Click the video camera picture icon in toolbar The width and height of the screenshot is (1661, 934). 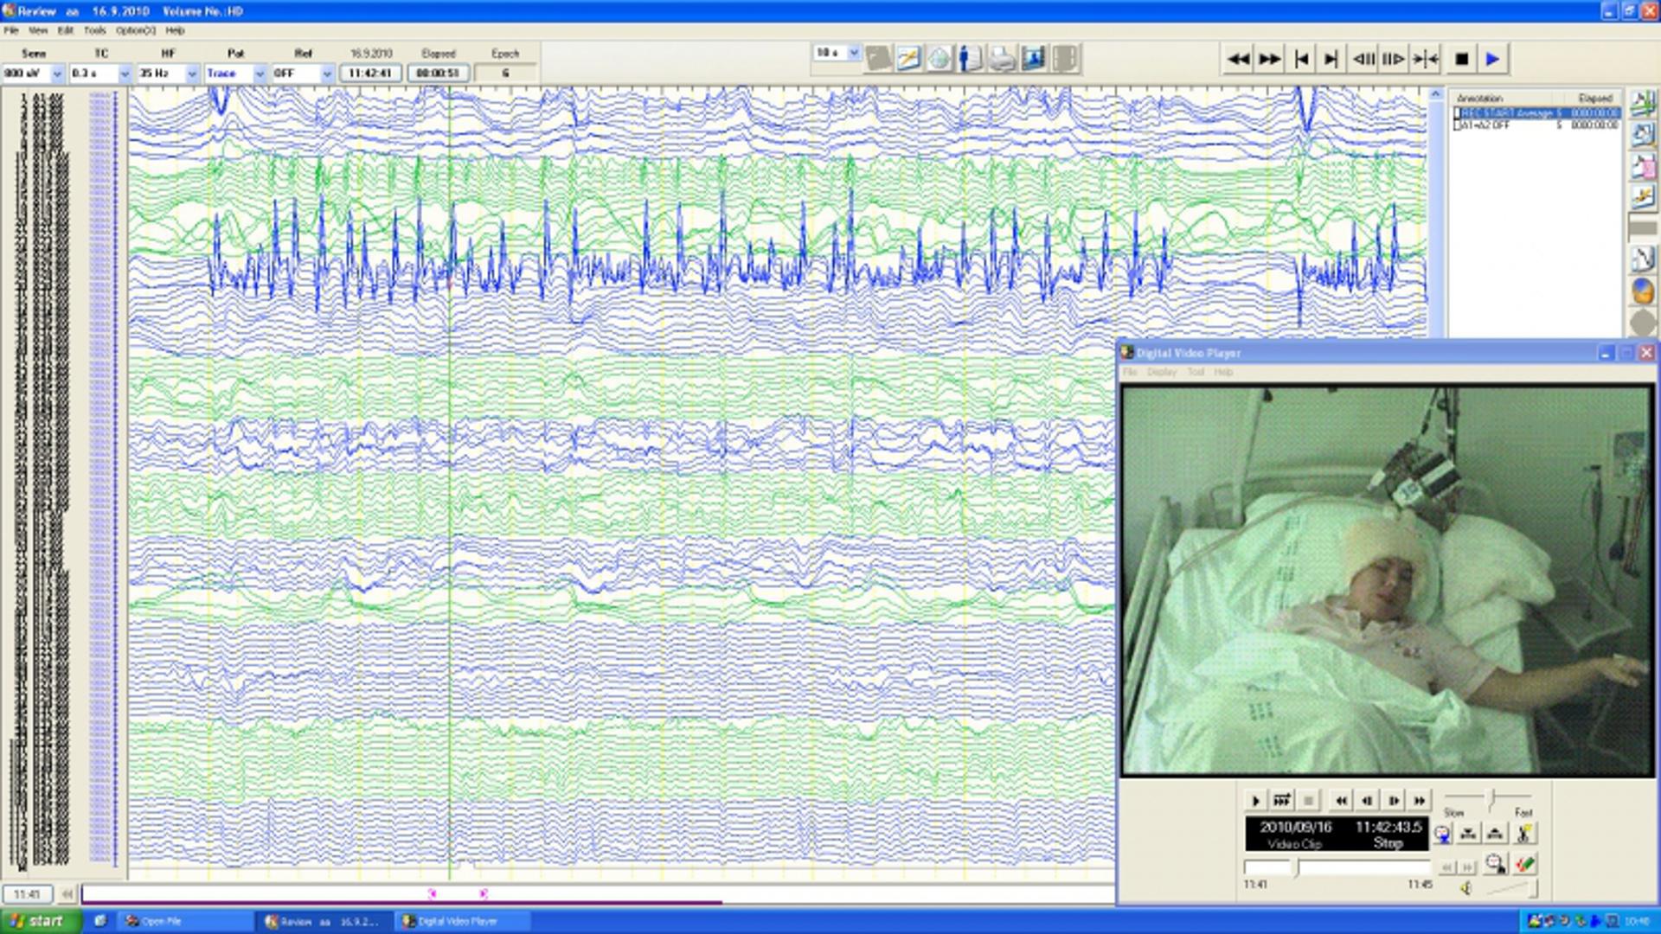1033,59
